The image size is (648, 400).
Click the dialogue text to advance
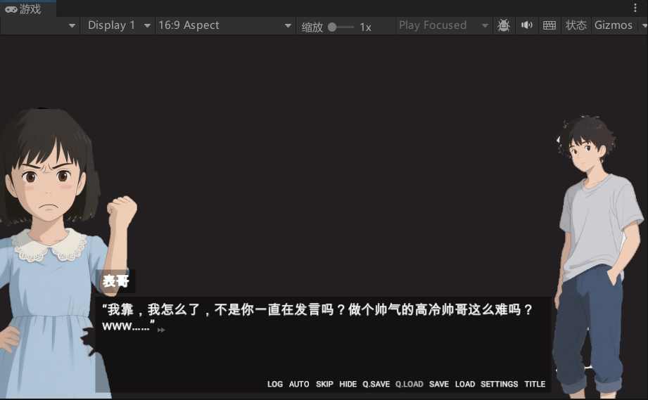coord(317,318)
